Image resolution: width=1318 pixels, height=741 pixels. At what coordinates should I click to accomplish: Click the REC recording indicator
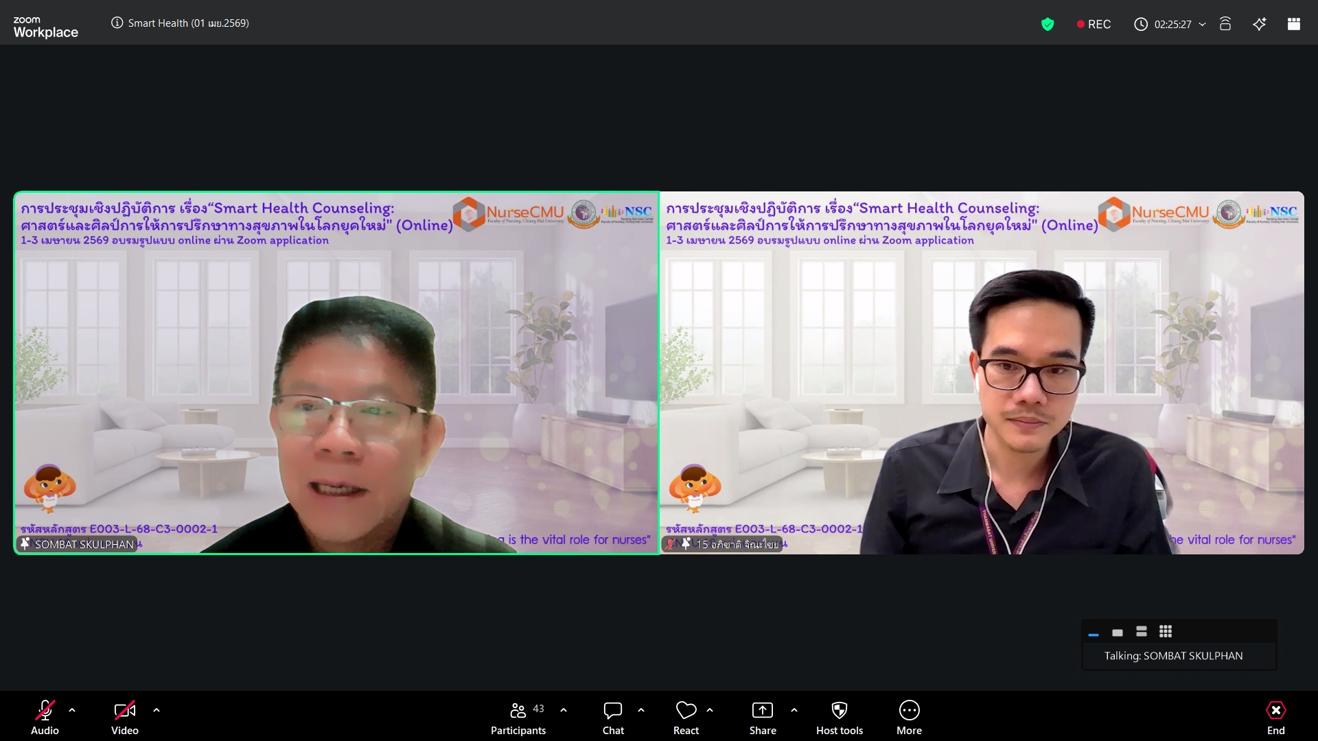1094,24
